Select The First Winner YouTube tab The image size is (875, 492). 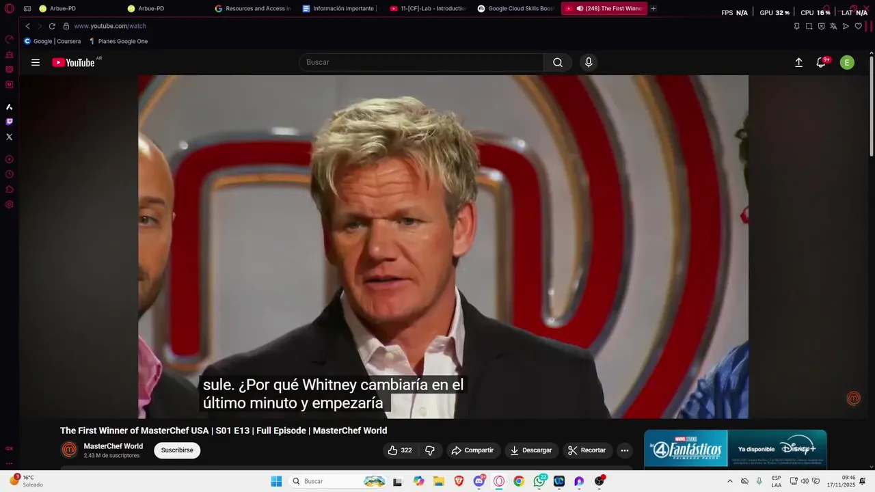pyautogui.click(x=604, y=9)
